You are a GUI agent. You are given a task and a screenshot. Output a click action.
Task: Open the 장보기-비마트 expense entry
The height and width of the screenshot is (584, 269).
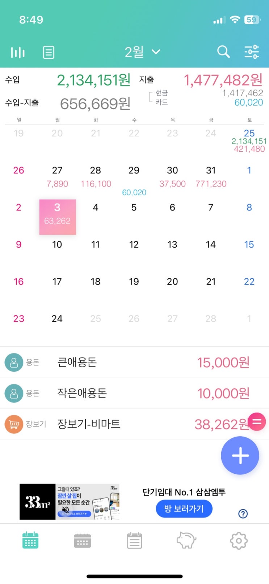pyautogui.click(x=134, y=424)
